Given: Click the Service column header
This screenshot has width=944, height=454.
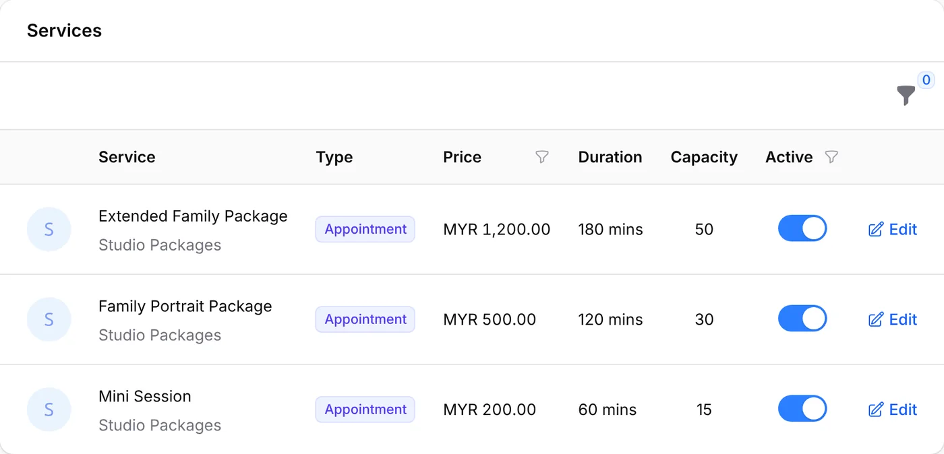Looking at the screenshot, I should pos(127,157).
